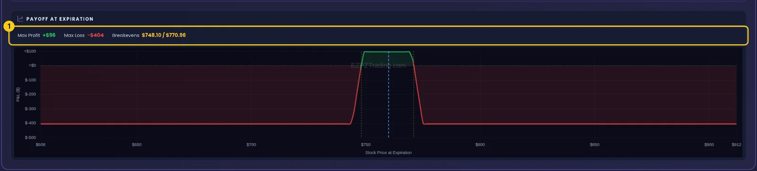Click the $750 label on the x-axis
This screenshot has width=757, height=171.
point(366,145)
